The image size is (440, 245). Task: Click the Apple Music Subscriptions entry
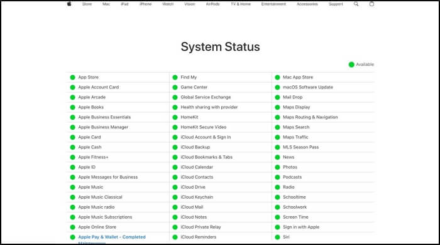click(x=105, y=217)
